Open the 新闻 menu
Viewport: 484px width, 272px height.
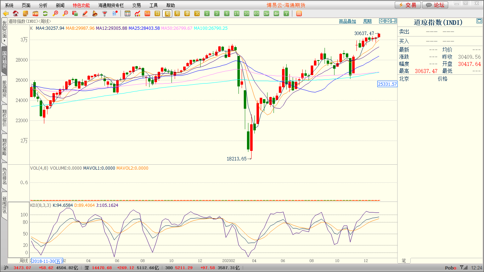tap(60, 5)
